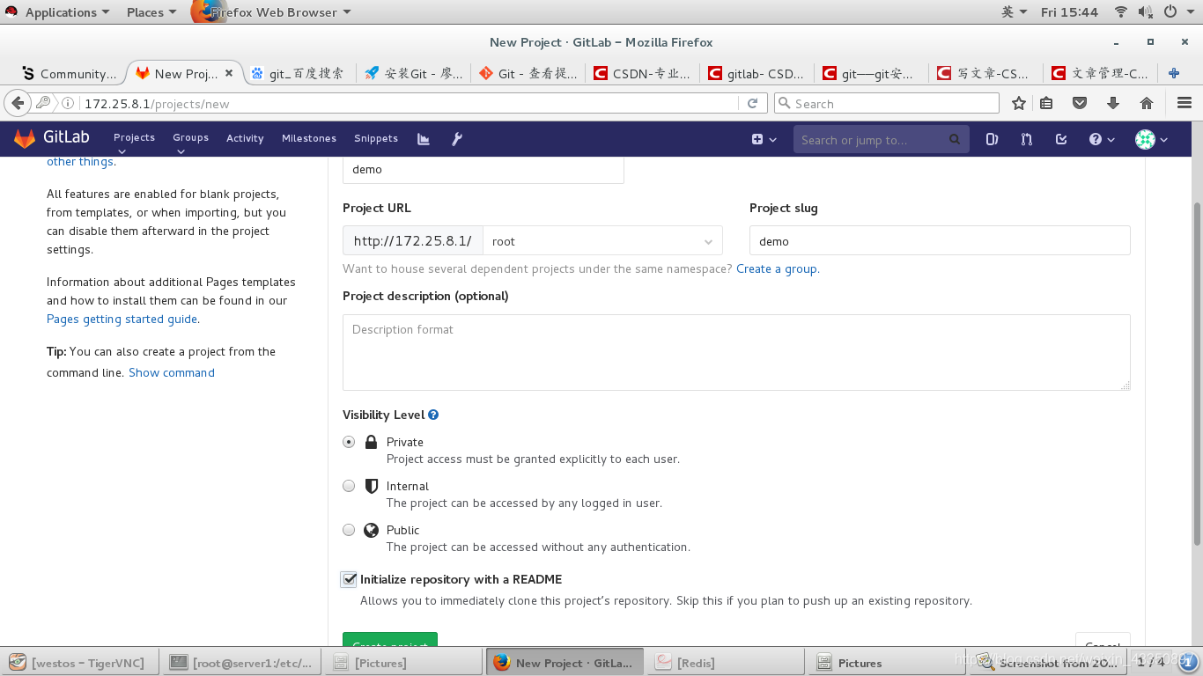Click in the Project slug field
1203x676 pixels.
point(940,241)
